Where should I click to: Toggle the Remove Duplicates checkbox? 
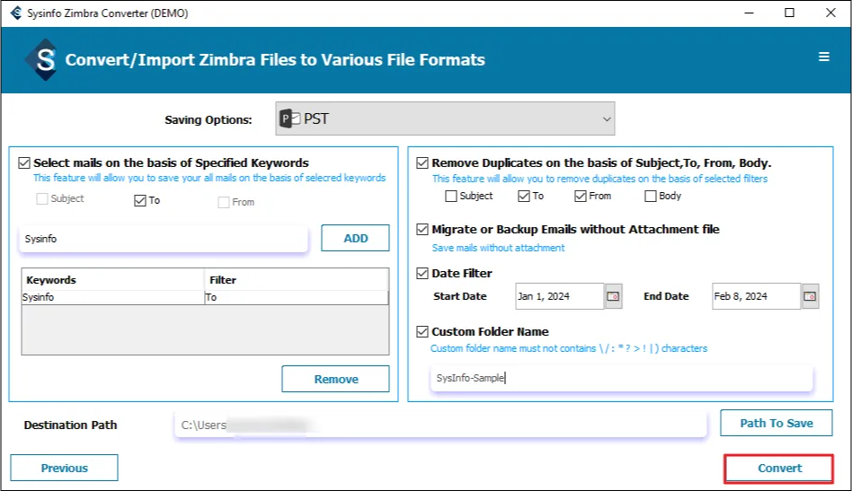422,163
